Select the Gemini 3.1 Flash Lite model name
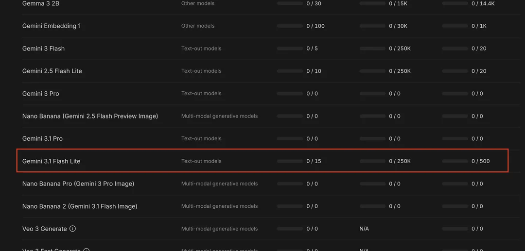The image size is (525, 251). (51, 161)
